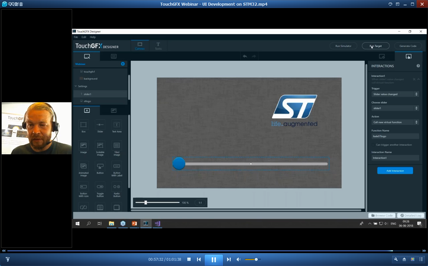428x266 pixels.
Task: Open the properties tab icon in right panel
Action: pyautogui.click(x=382, y=56)
